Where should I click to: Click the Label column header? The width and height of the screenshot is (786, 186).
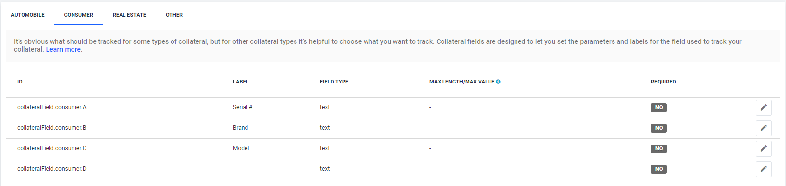point(241,82)
